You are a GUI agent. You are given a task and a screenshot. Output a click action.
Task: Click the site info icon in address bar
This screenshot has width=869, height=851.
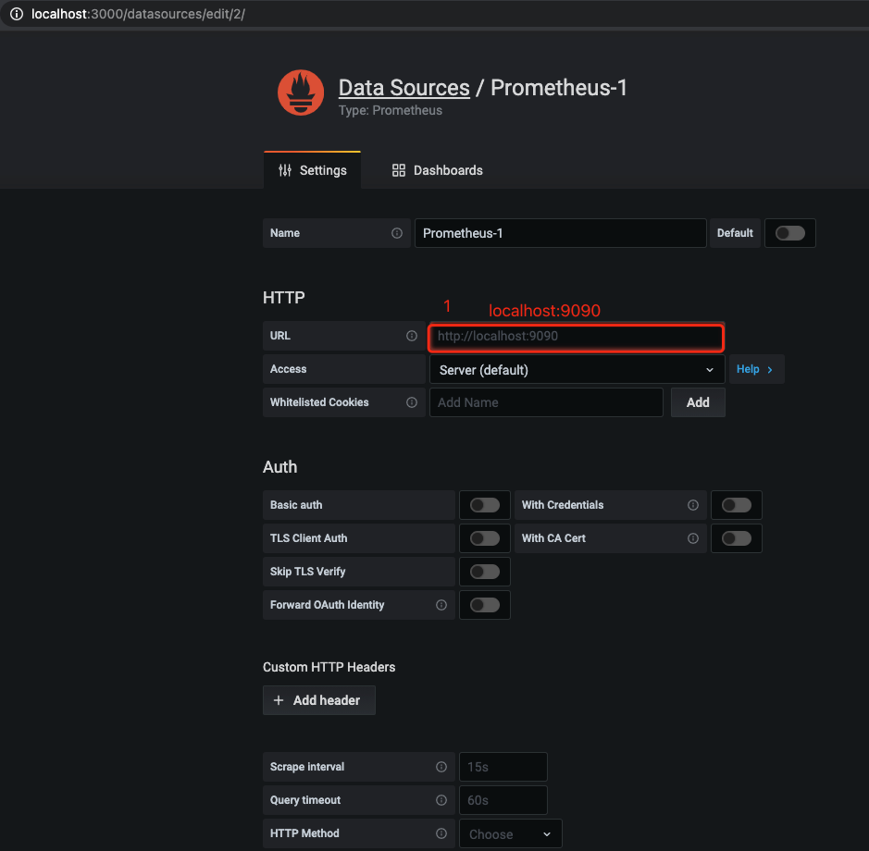(x=17, y=14)
